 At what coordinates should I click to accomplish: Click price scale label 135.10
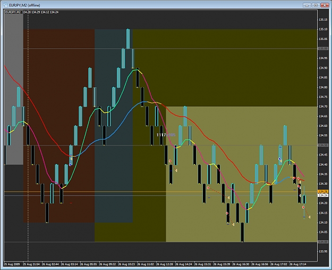(323, 29)
